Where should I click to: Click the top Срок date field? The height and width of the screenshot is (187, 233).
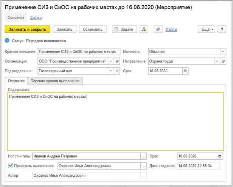coord(165,71)
